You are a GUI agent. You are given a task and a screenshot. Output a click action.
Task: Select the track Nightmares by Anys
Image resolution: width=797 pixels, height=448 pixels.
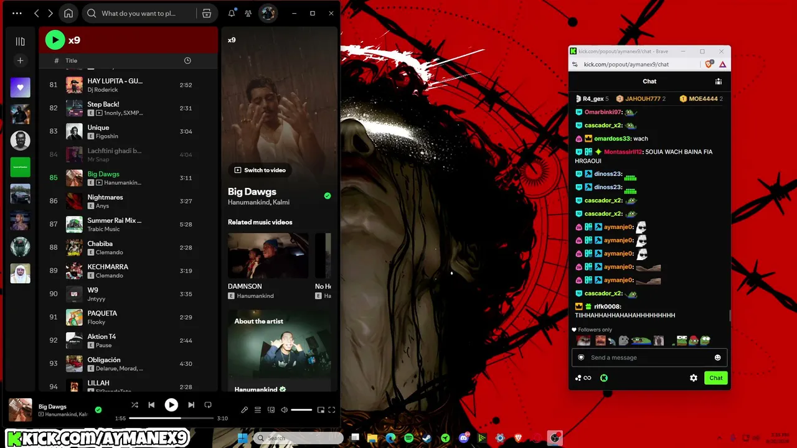(128, 201)
